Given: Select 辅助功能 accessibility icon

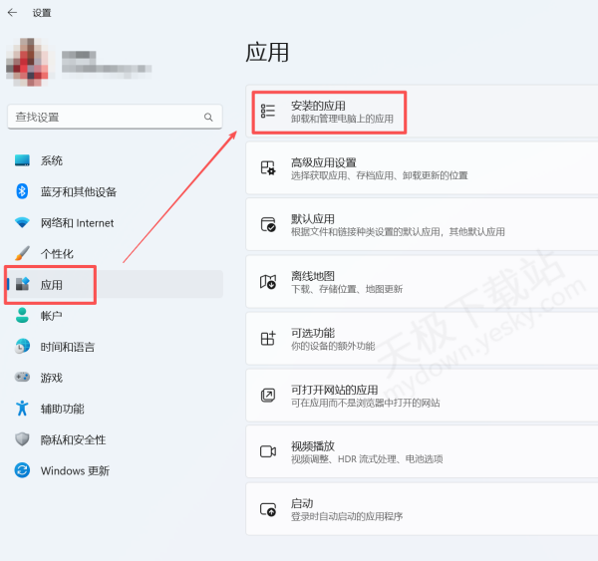Looking at the screenshot, I should coord(22,409).
